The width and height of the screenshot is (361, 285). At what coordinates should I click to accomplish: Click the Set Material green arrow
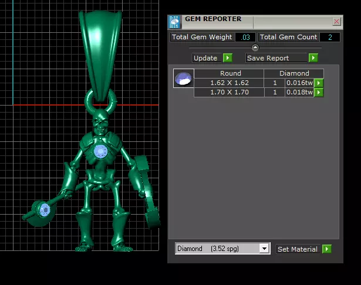[327, 249]
